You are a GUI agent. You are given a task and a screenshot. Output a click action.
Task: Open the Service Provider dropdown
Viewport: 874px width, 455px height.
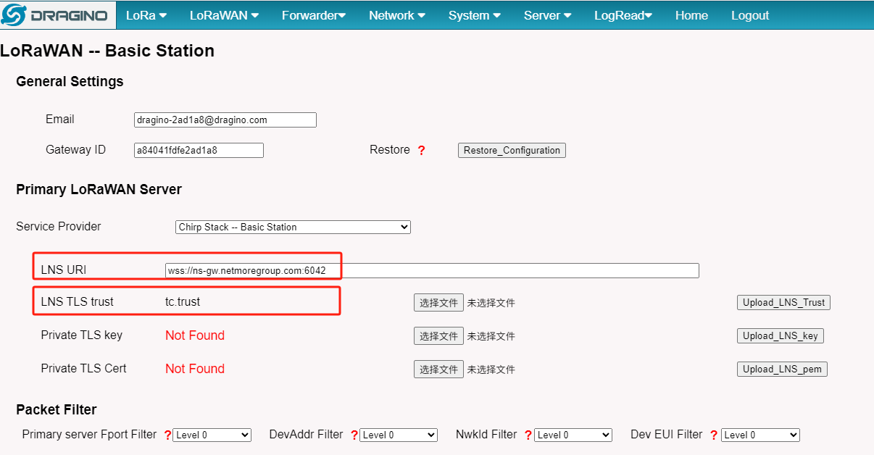tap(293, 227)
